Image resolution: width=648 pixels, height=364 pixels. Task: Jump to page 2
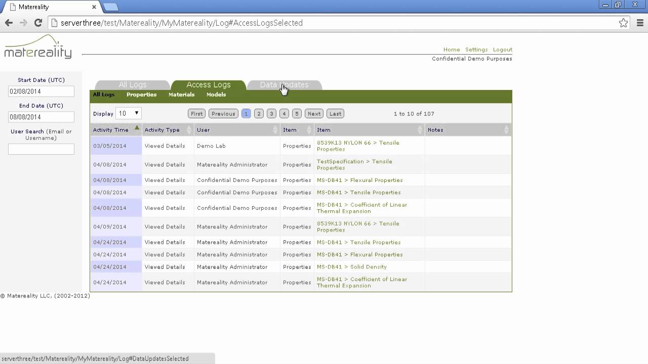point(259,114)
